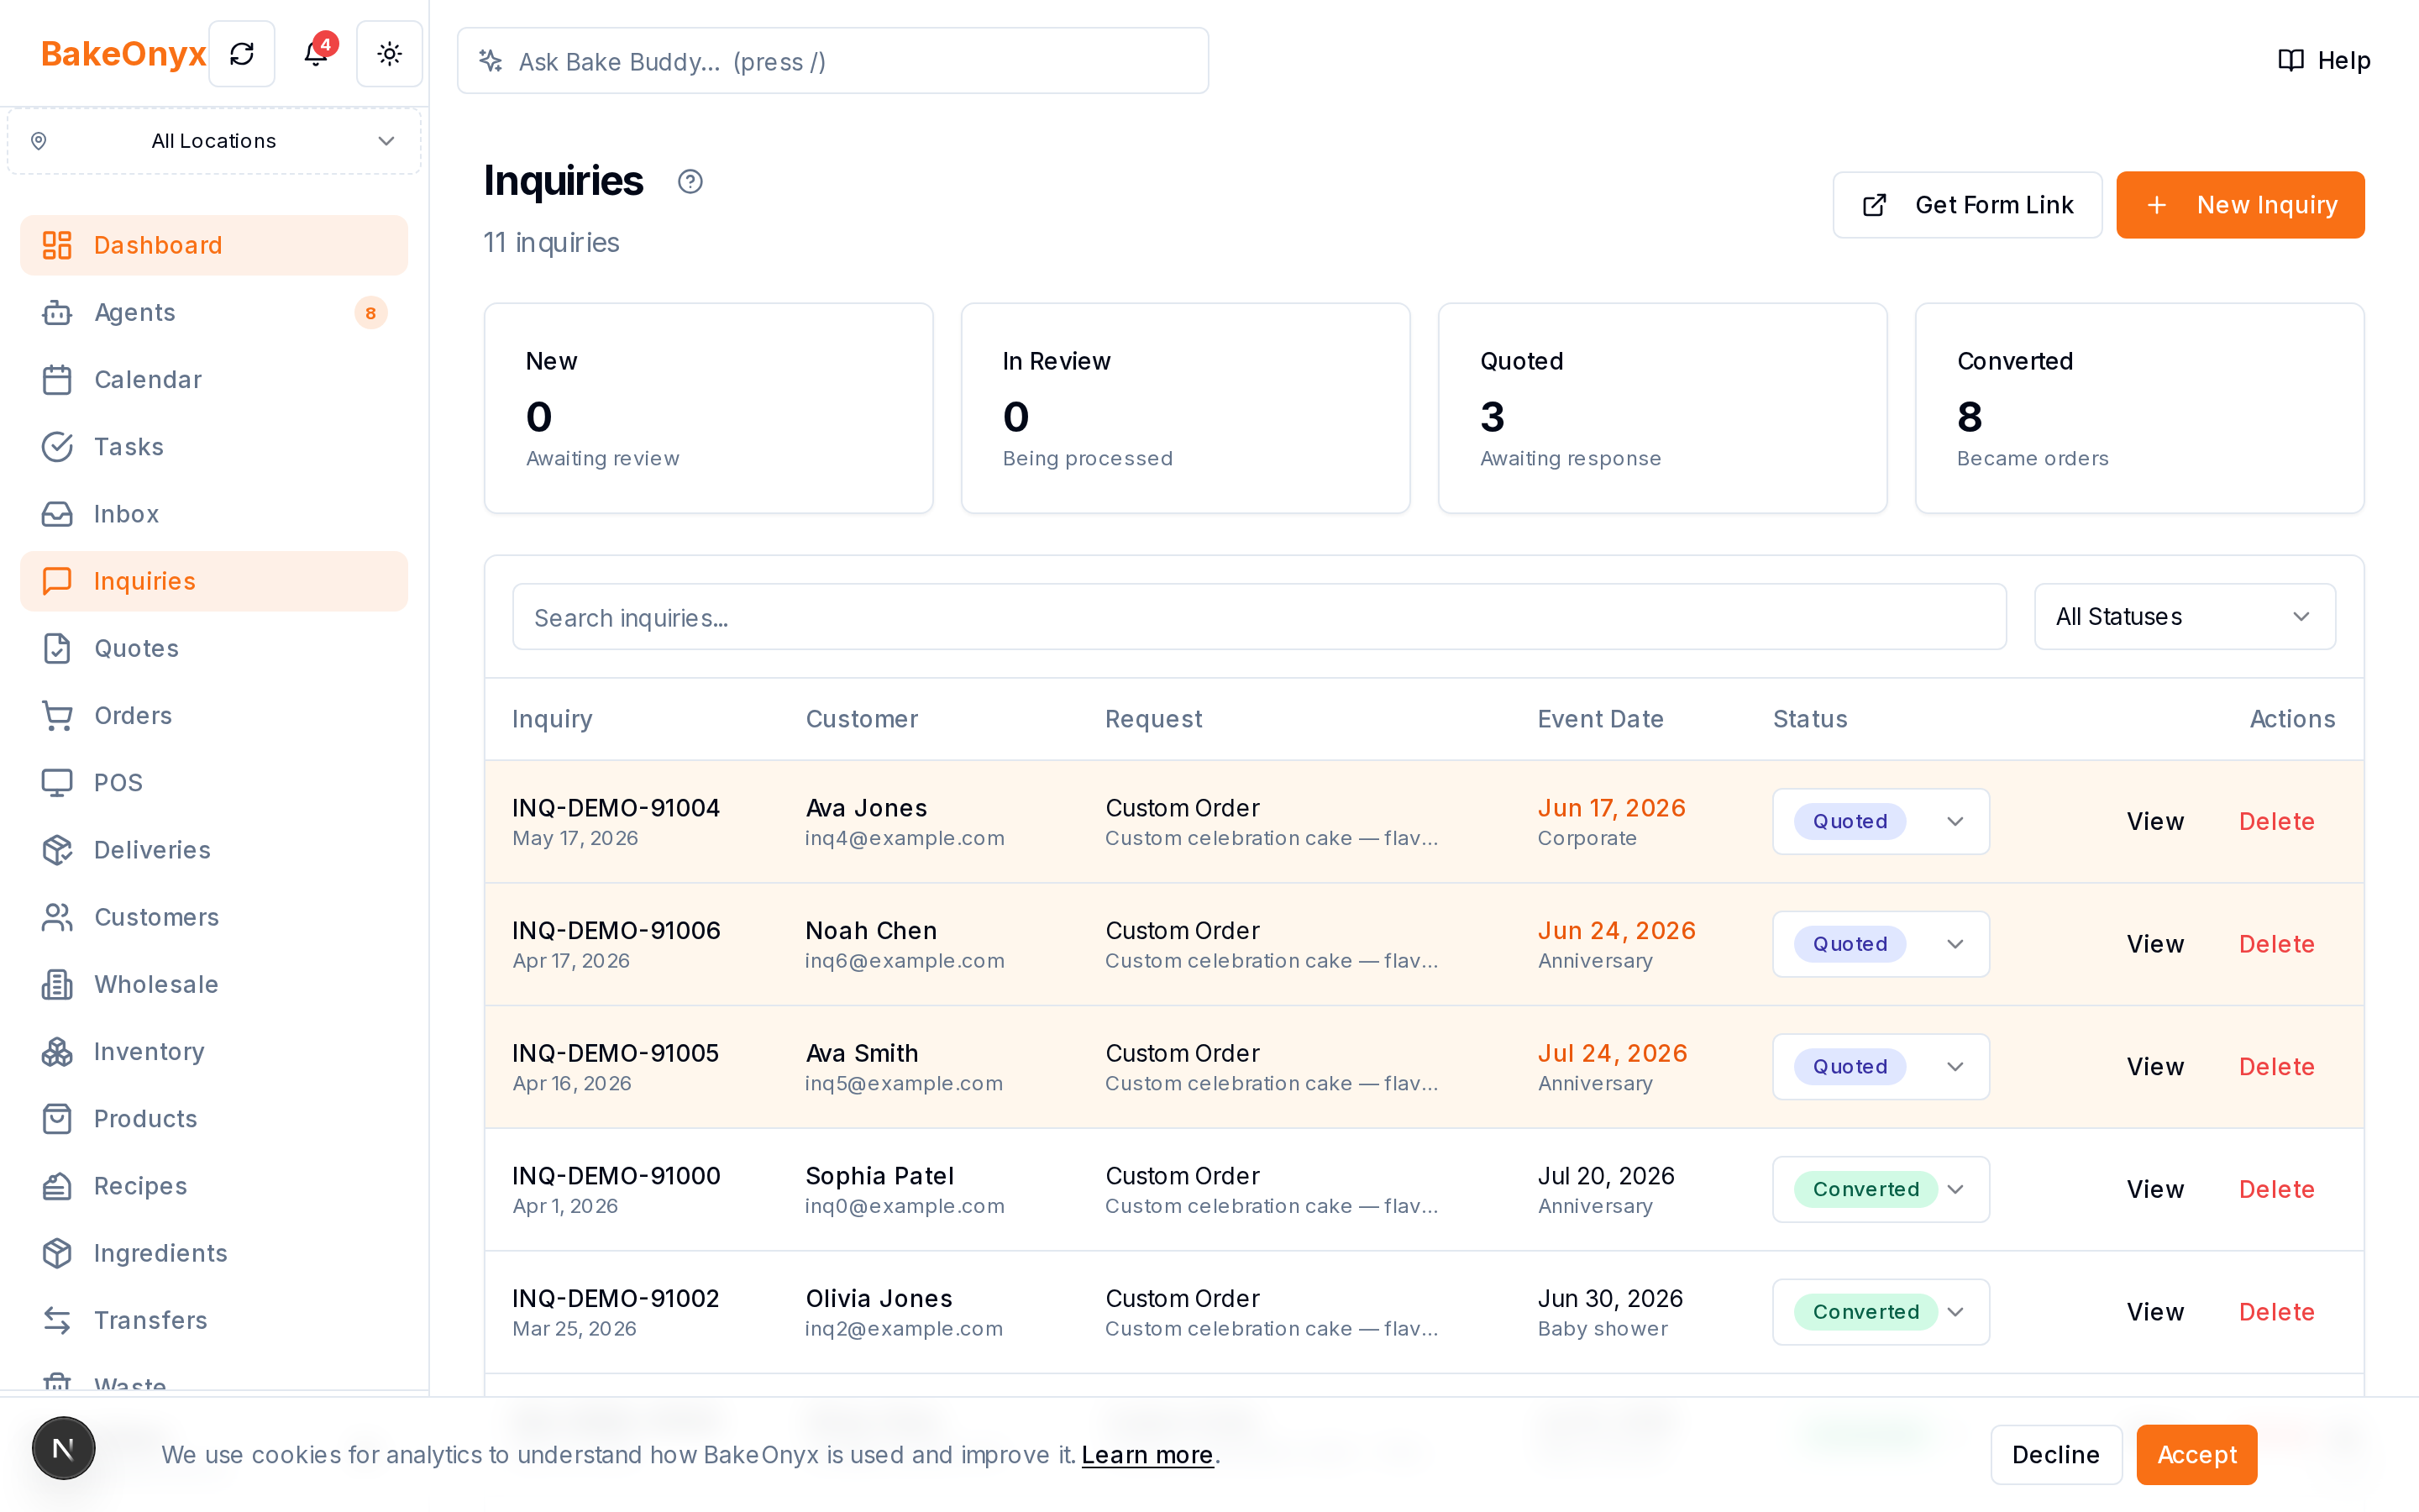2419x1512 pixels.
Task: Open Inventory menu label
Action: click(149, 1051)
